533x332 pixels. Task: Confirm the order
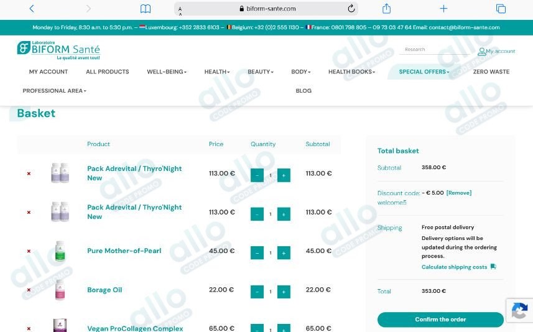coord(440,320)
